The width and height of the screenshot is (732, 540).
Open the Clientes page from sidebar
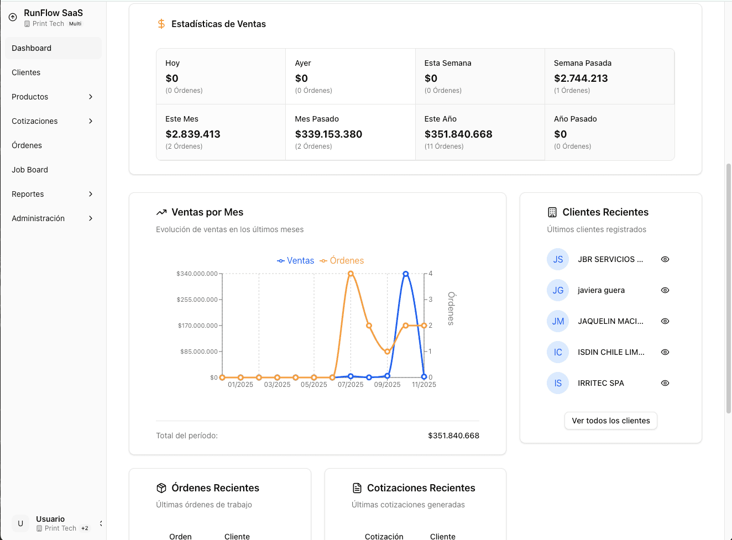click(x=26, y=72)
